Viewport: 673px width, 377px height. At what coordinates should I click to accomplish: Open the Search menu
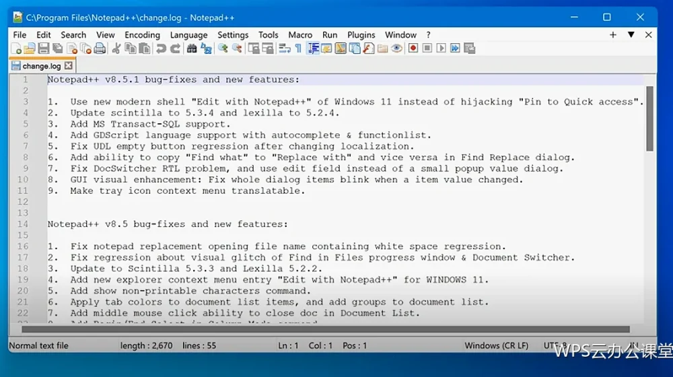73,35
